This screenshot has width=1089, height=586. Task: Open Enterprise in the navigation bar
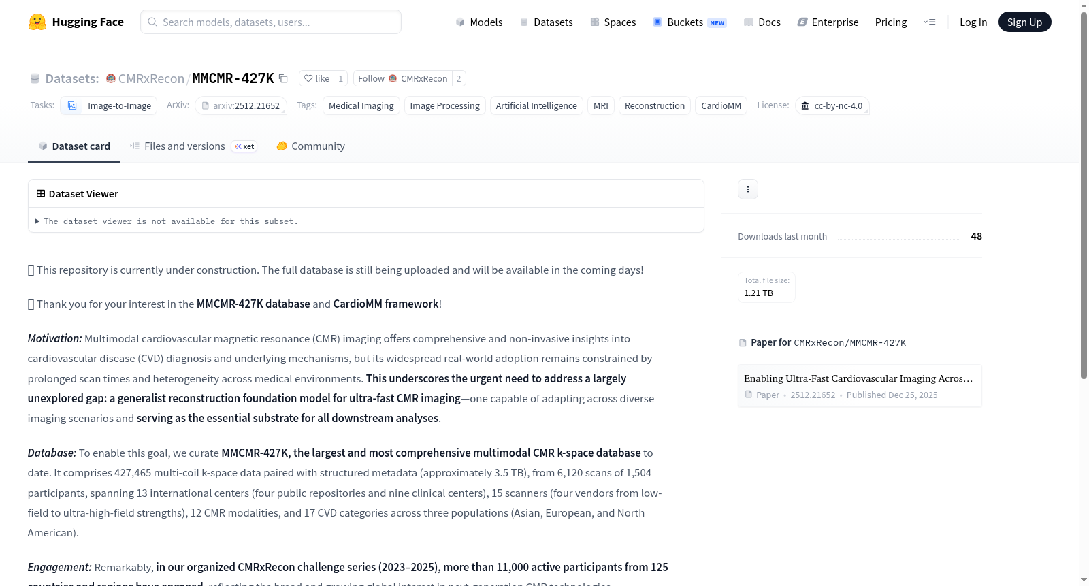pyautogui.click(x=828, y=22)
